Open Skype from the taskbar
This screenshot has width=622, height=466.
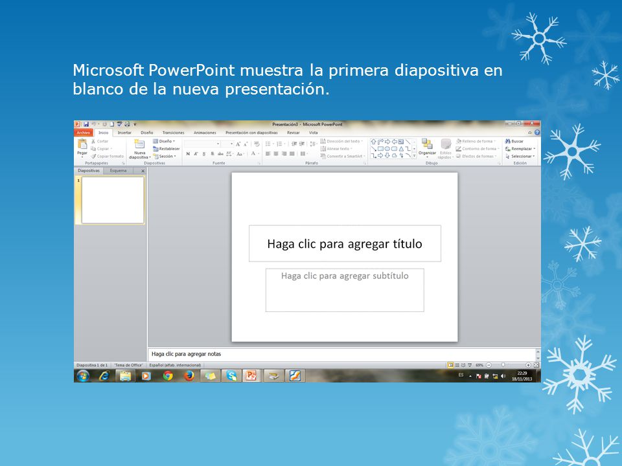point(232,375)
